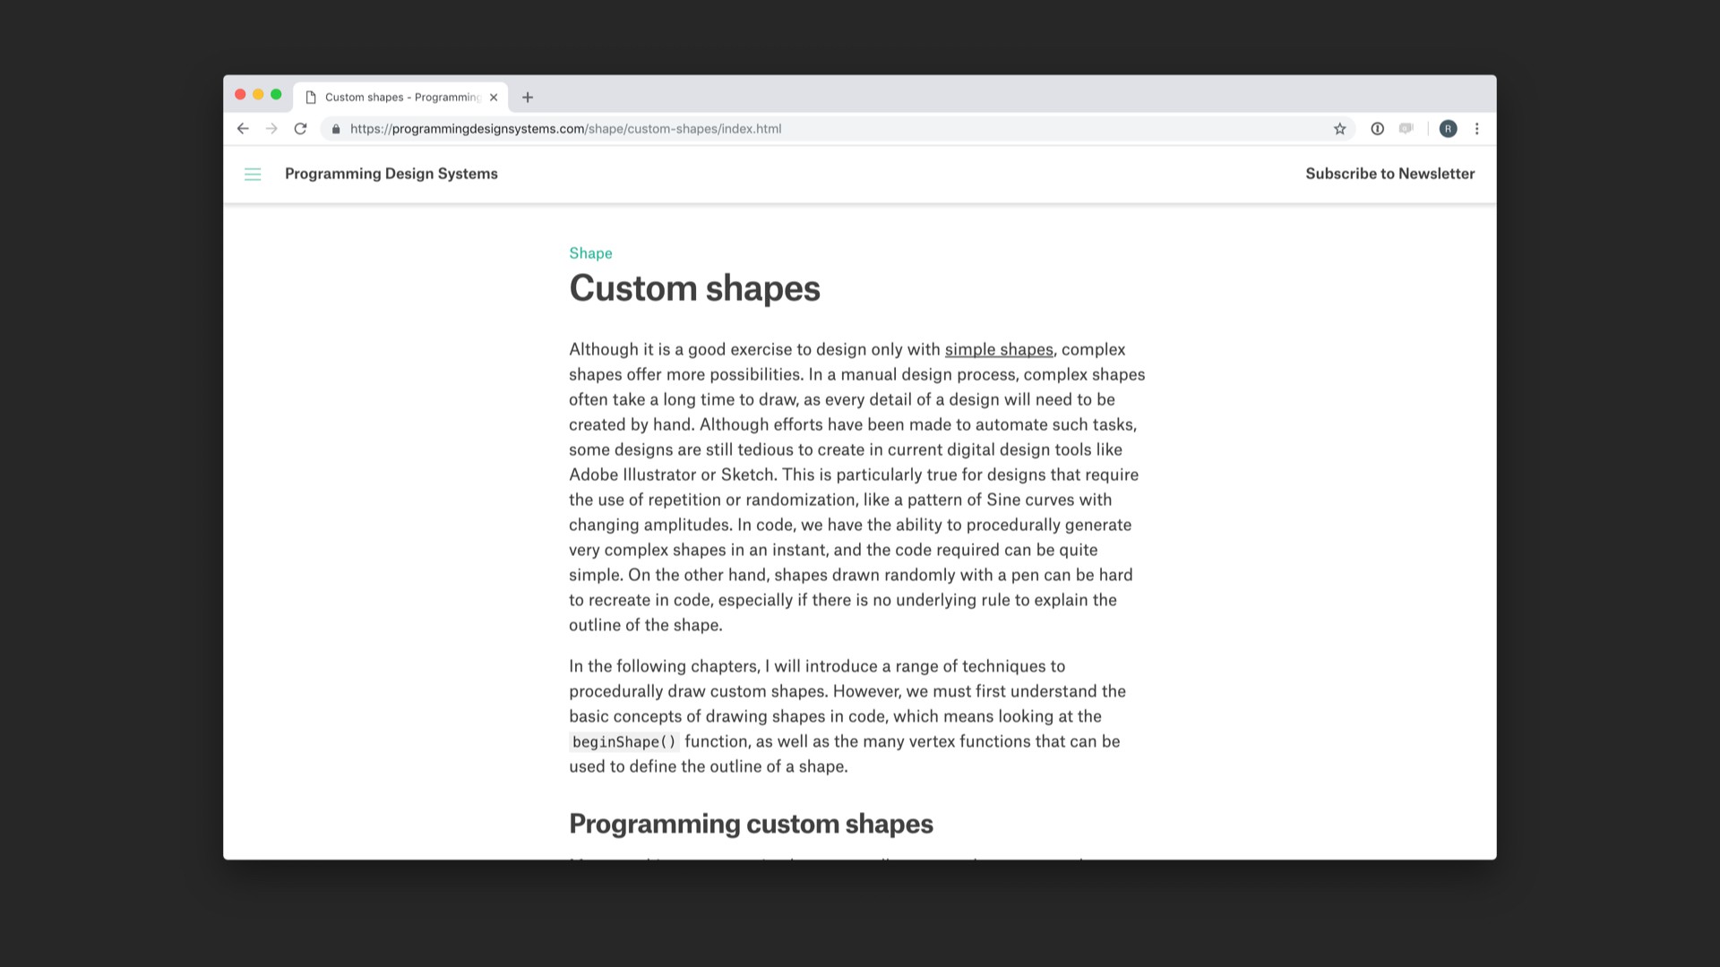Toggle page reading mode via toolbar
Image resolution: width=1720 pixels, height=967 pixels.
point(1409,127)
